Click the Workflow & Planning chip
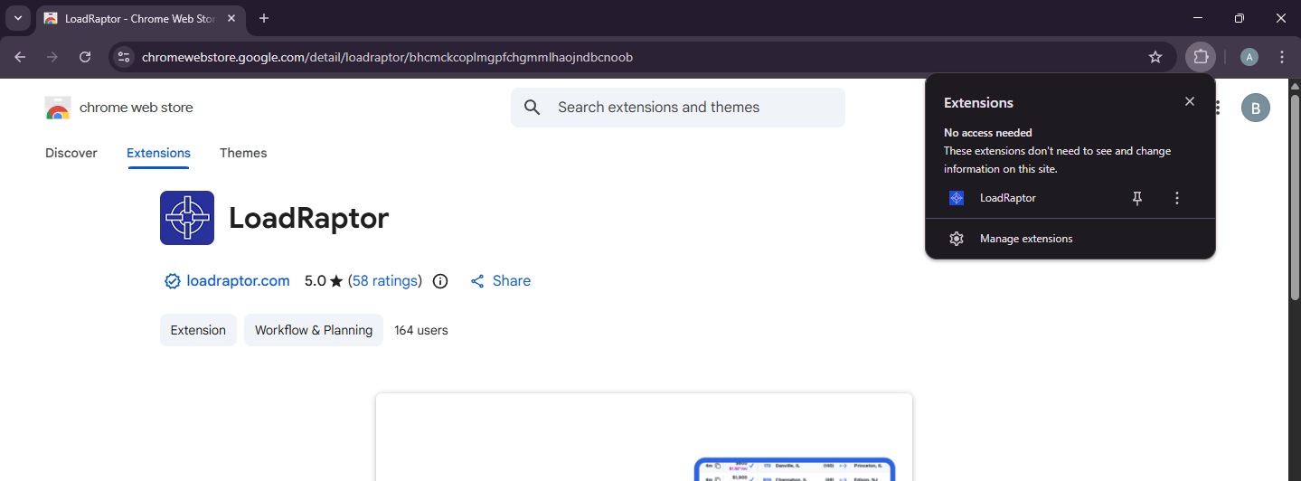The image size is (1301, 481). pos(314,330)
